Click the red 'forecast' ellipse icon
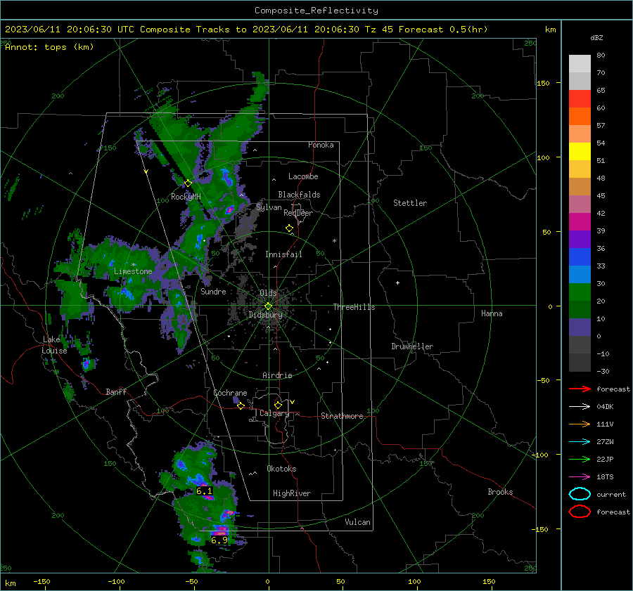633x591 pixels. coord(580,512)
